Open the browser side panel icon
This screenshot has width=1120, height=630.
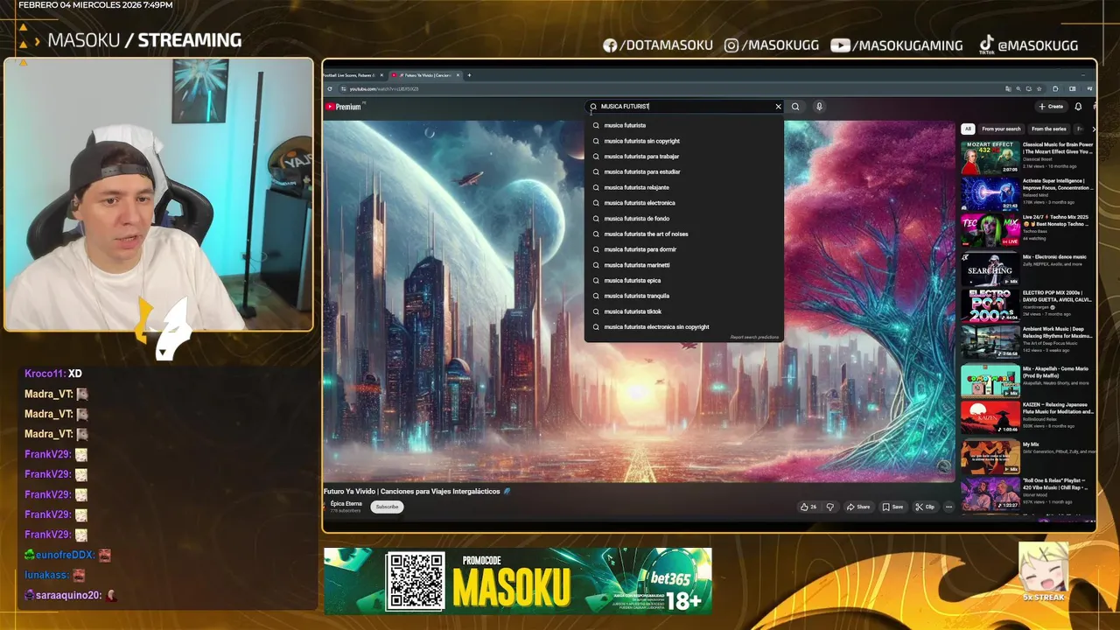tap(1072, 88)
